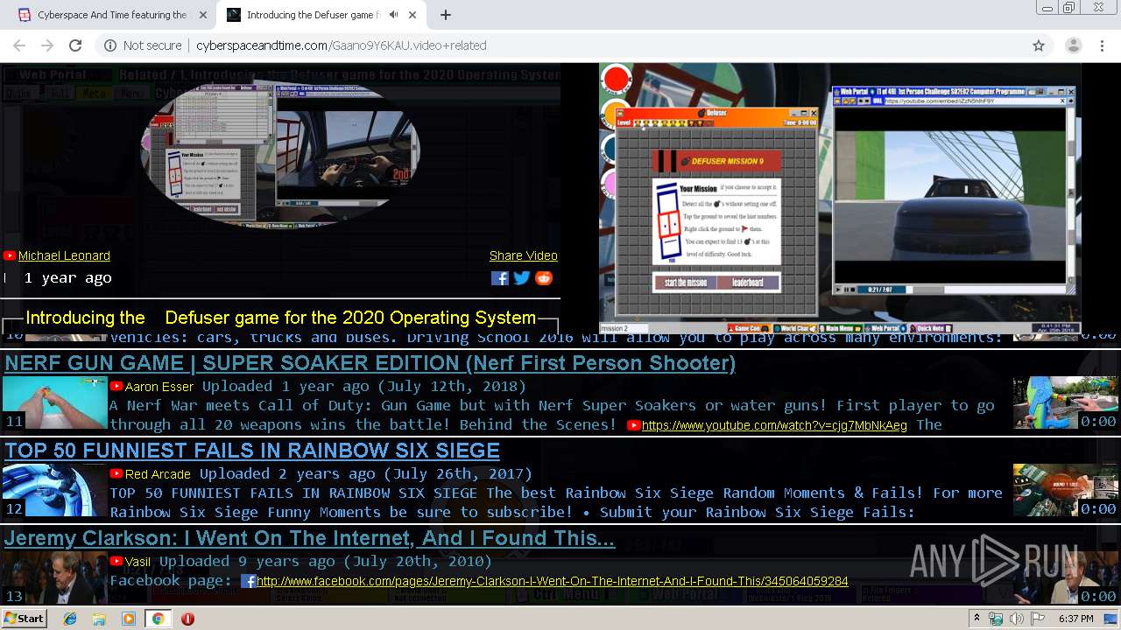Reload the current page
The height and width of the screenshot is (630, 1121).
pos(75,45)
